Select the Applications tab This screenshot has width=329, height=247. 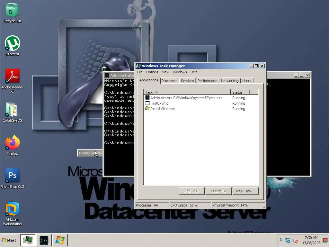pos(149,80)
